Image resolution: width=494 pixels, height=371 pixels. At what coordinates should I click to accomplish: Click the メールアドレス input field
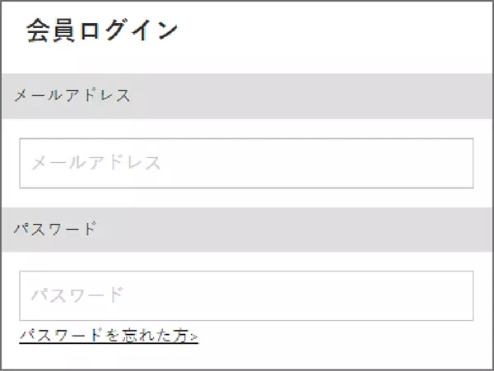pos(246,163)
